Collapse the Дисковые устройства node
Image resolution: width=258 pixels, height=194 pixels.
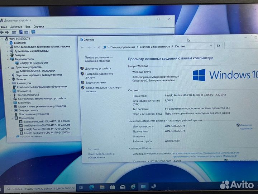pos(8,67)
